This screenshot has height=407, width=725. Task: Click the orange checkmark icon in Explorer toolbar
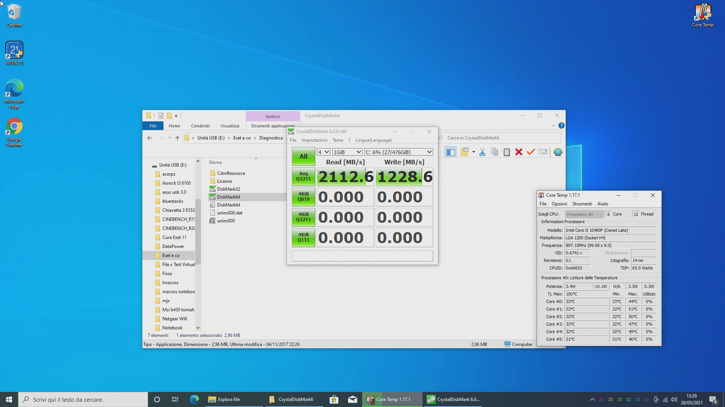coord(531,152)
